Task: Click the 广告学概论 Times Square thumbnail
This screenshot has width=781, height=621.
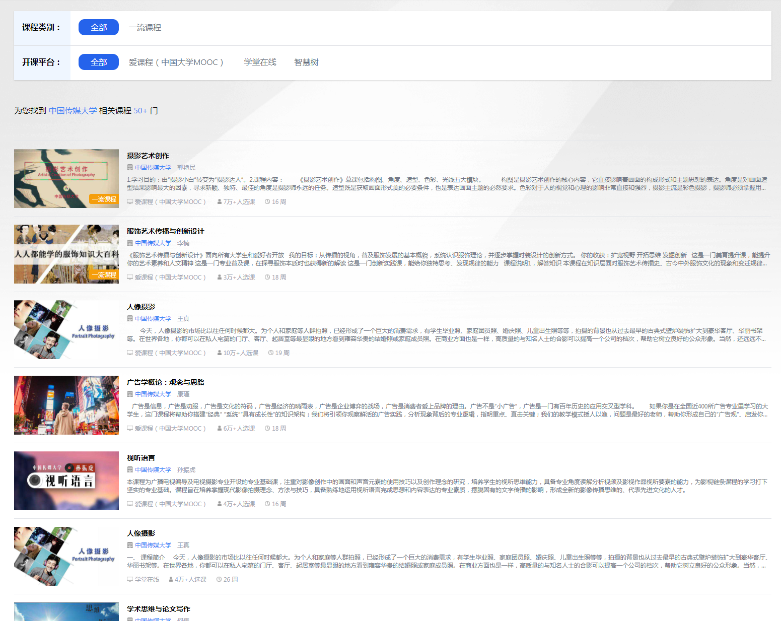Action: tap(66, 405)
